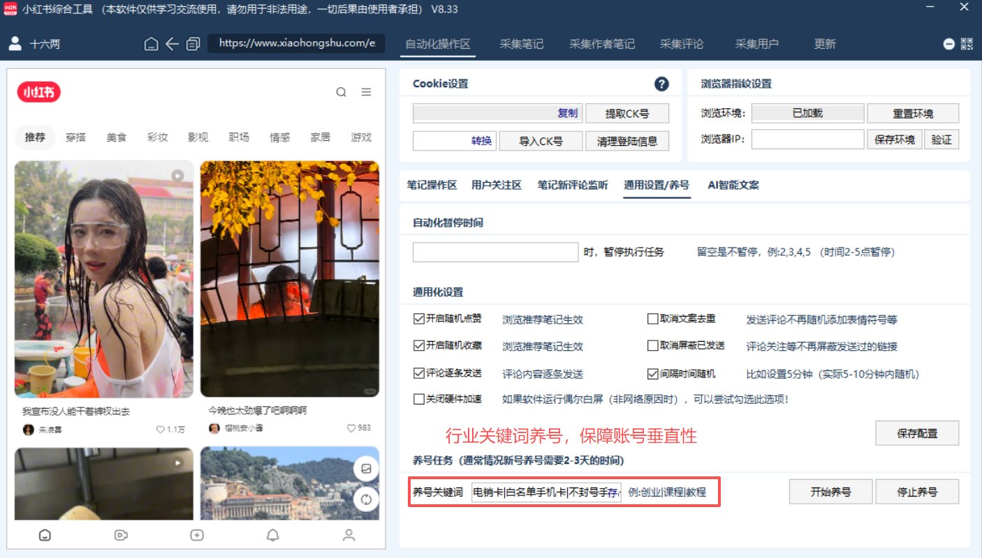Screen dimensions: 982x558
Task: Go back with the left arrow icon
Action: (x=173, y=44)
